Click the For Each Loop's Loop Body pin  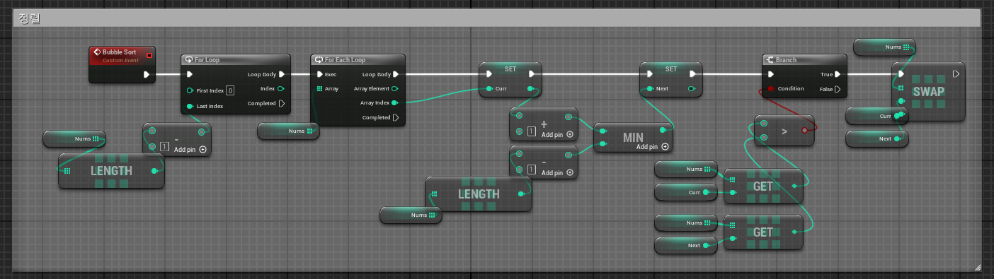(395, 74)
